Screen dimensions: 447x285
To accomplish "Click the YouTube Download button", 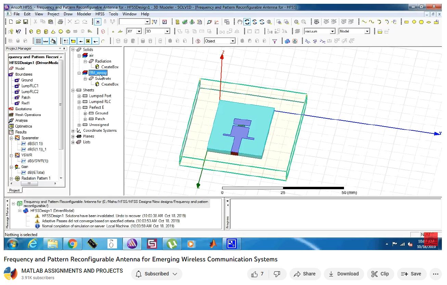I will coord(344,274).
